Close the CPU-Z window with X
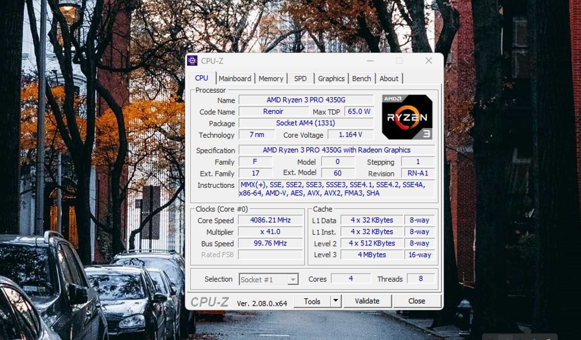Image resolution: width=581 pixels, height=340 pixels. pos(429,61)
